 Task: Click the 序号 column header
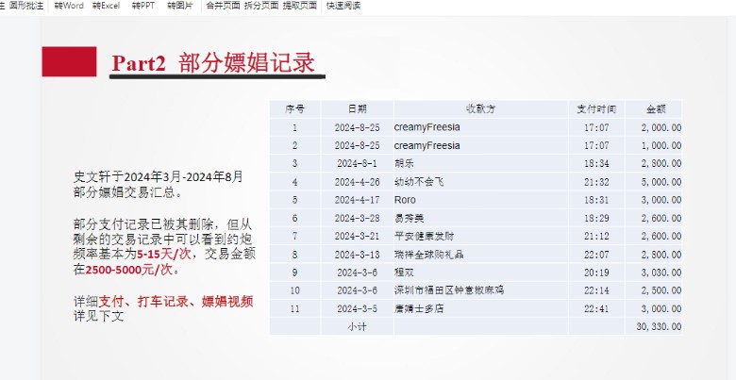coord(294,109)
